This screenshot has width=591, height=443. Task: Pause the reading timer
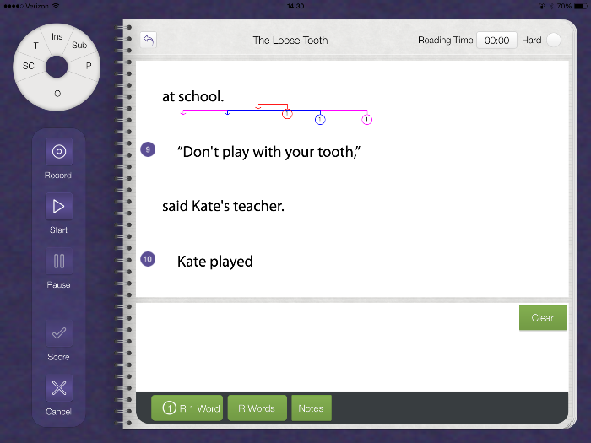pyautogui.click(x=58, y=262)
